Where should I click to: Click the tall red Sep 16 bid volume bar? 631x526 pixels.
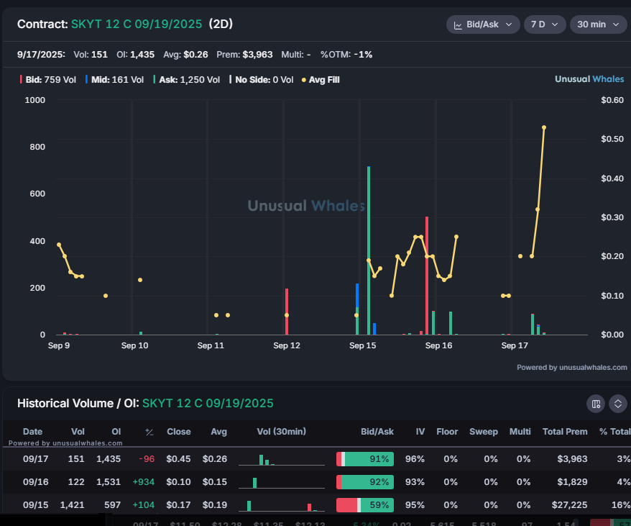[427, 276]
